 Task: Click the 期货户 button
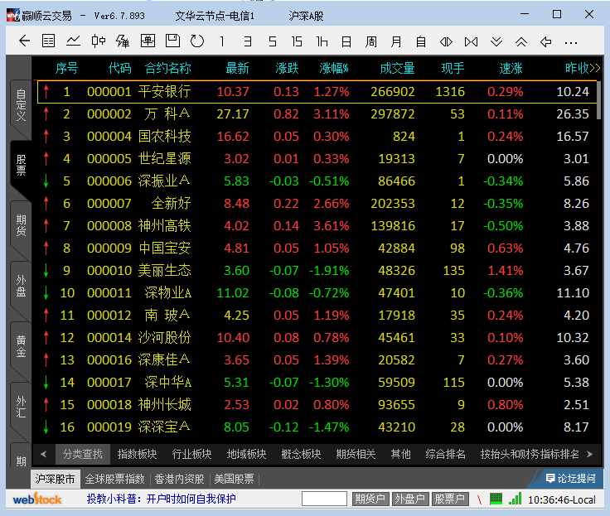(x=370, y=499)
